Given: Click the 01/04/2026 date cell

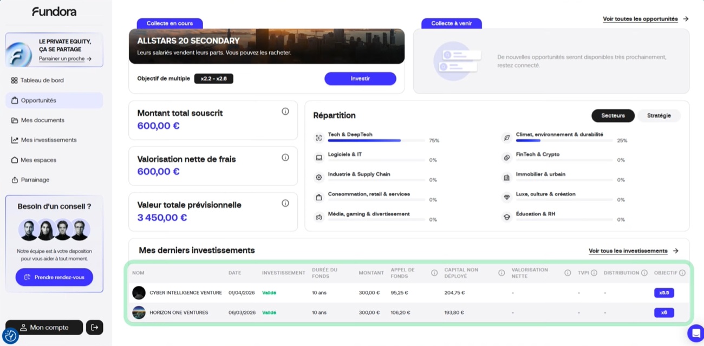Looking at the screenshot, I should coord(242,292).
